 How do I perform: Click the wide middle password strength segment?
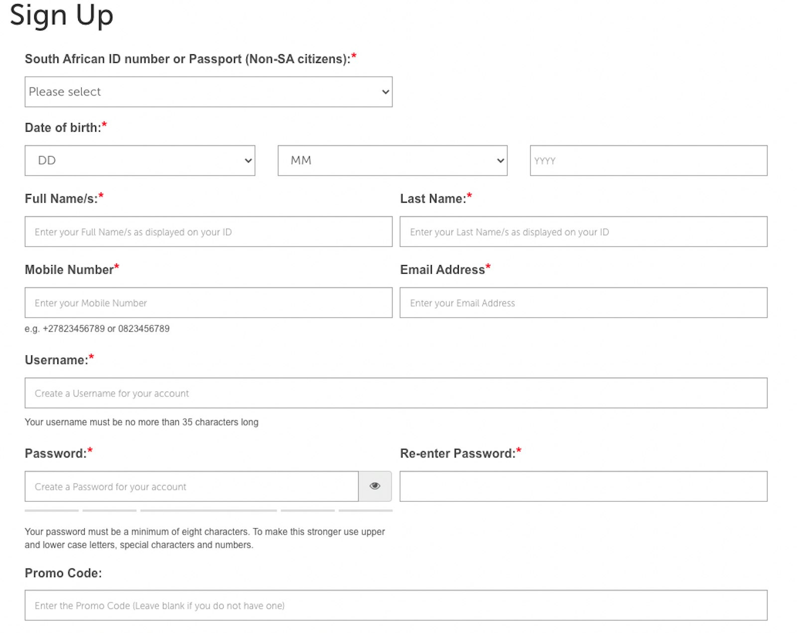208,510
